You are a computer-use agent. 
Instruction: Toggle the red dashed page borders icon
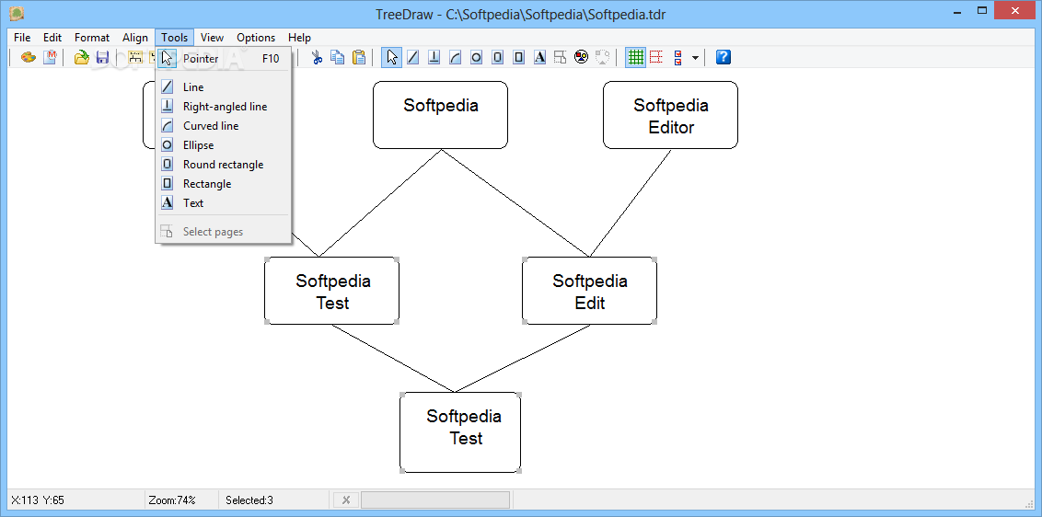[x=656, y=57]
